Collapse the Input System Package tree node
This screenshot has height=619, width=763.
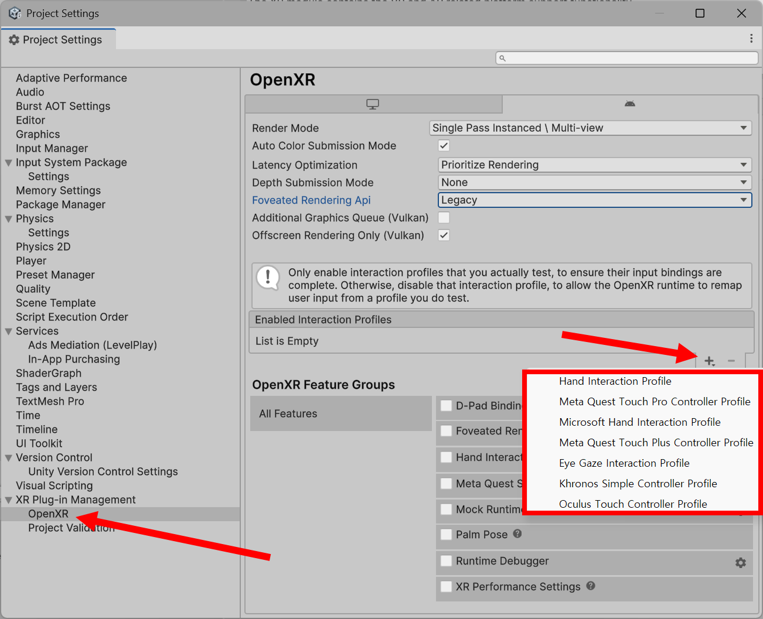coord(9,163)
